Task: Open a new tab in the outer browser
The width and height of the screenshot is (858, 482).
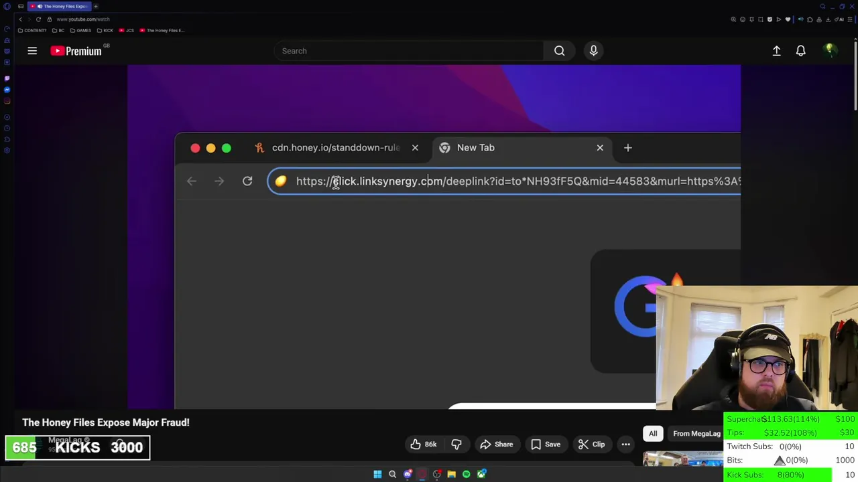Action: [95, 6]
